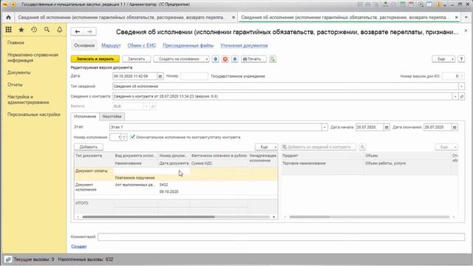
Task: Open Уточнения документов link
Action: 244,46
